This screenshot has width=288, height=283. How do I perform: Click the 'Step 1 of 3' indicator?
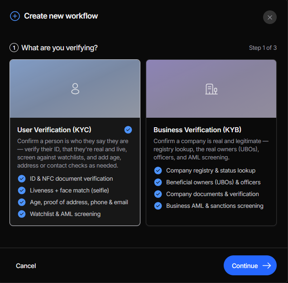[x=263, y=48]
